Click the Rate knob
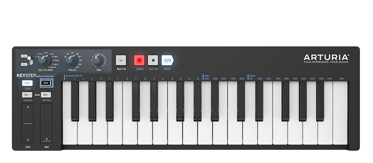Viewport: 373px width, 163px height. (98, 60)
